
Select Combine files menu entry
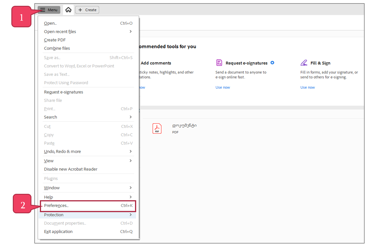(x=88, y=48)
